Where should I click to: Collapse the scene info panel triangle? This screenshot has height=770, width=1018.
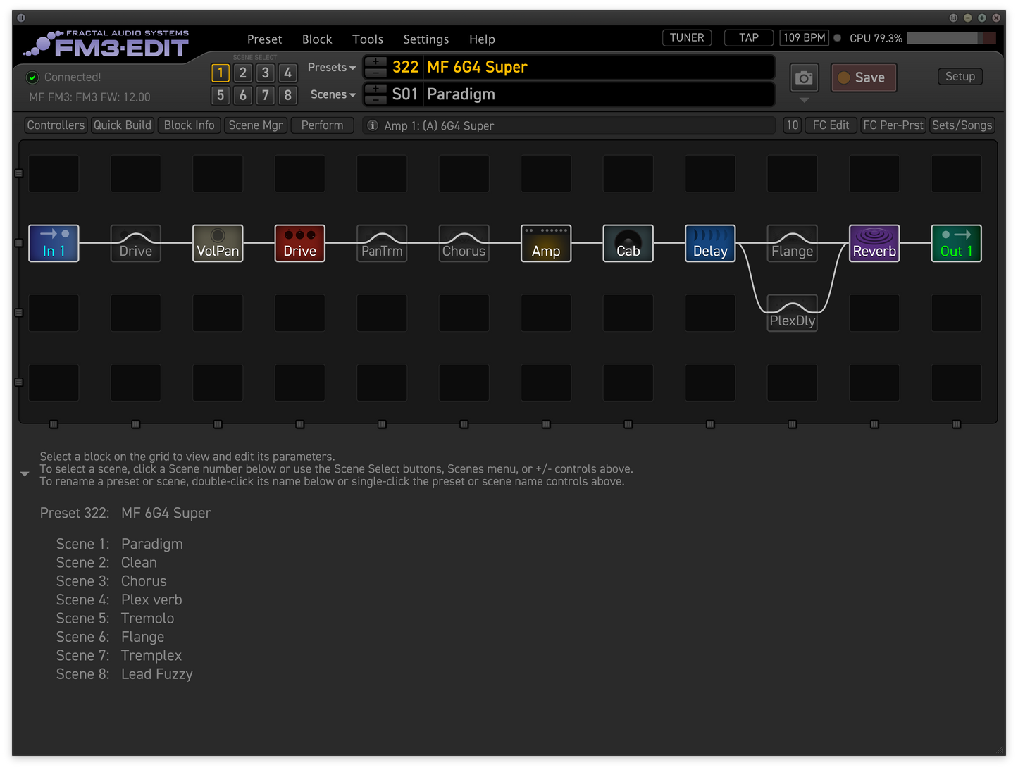[x=25, y=474]
